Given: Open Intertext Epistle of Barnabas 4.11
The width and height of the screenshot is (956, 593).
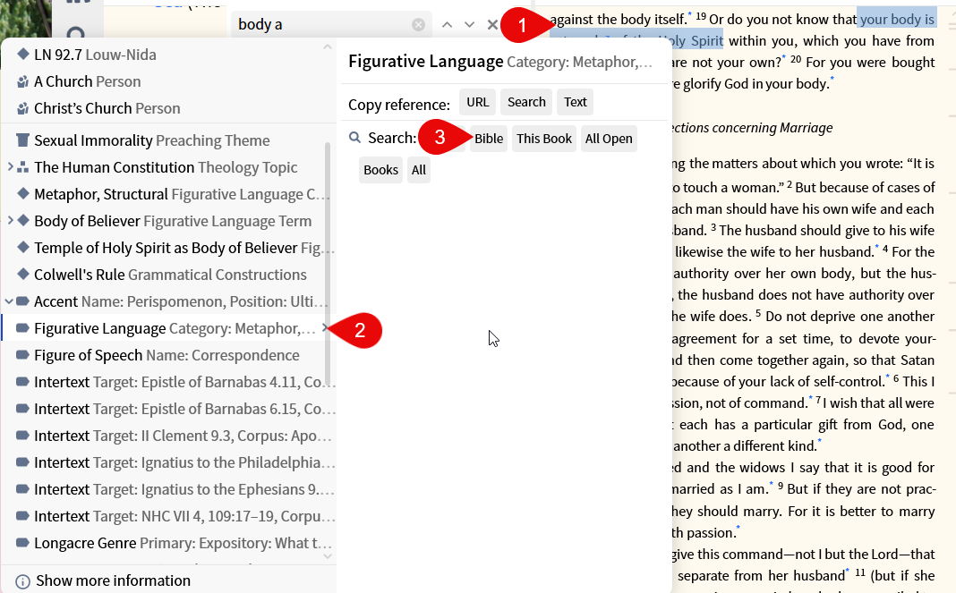Looking at the screenshot, I should tap(168, 382).
